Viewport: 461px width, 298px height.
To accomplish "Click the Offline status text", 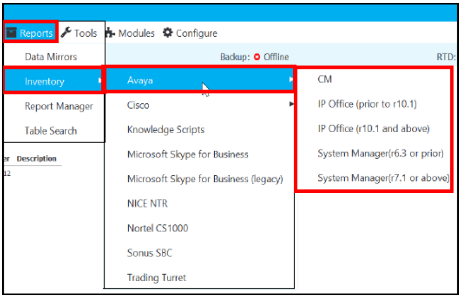I will click(x=276, y=56).
